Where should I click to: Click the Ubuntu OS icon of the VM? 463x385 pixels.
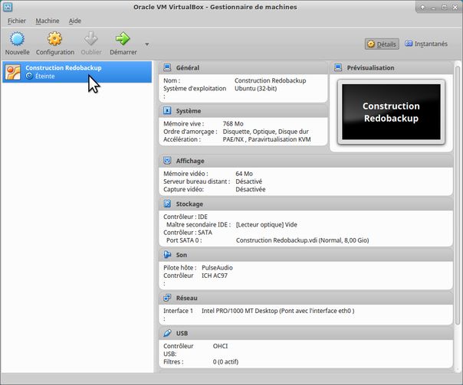click(13, 72)
